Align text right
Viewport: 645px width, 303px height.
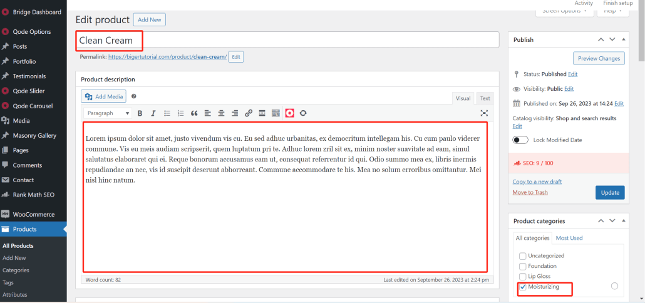(x=235, y=113)
